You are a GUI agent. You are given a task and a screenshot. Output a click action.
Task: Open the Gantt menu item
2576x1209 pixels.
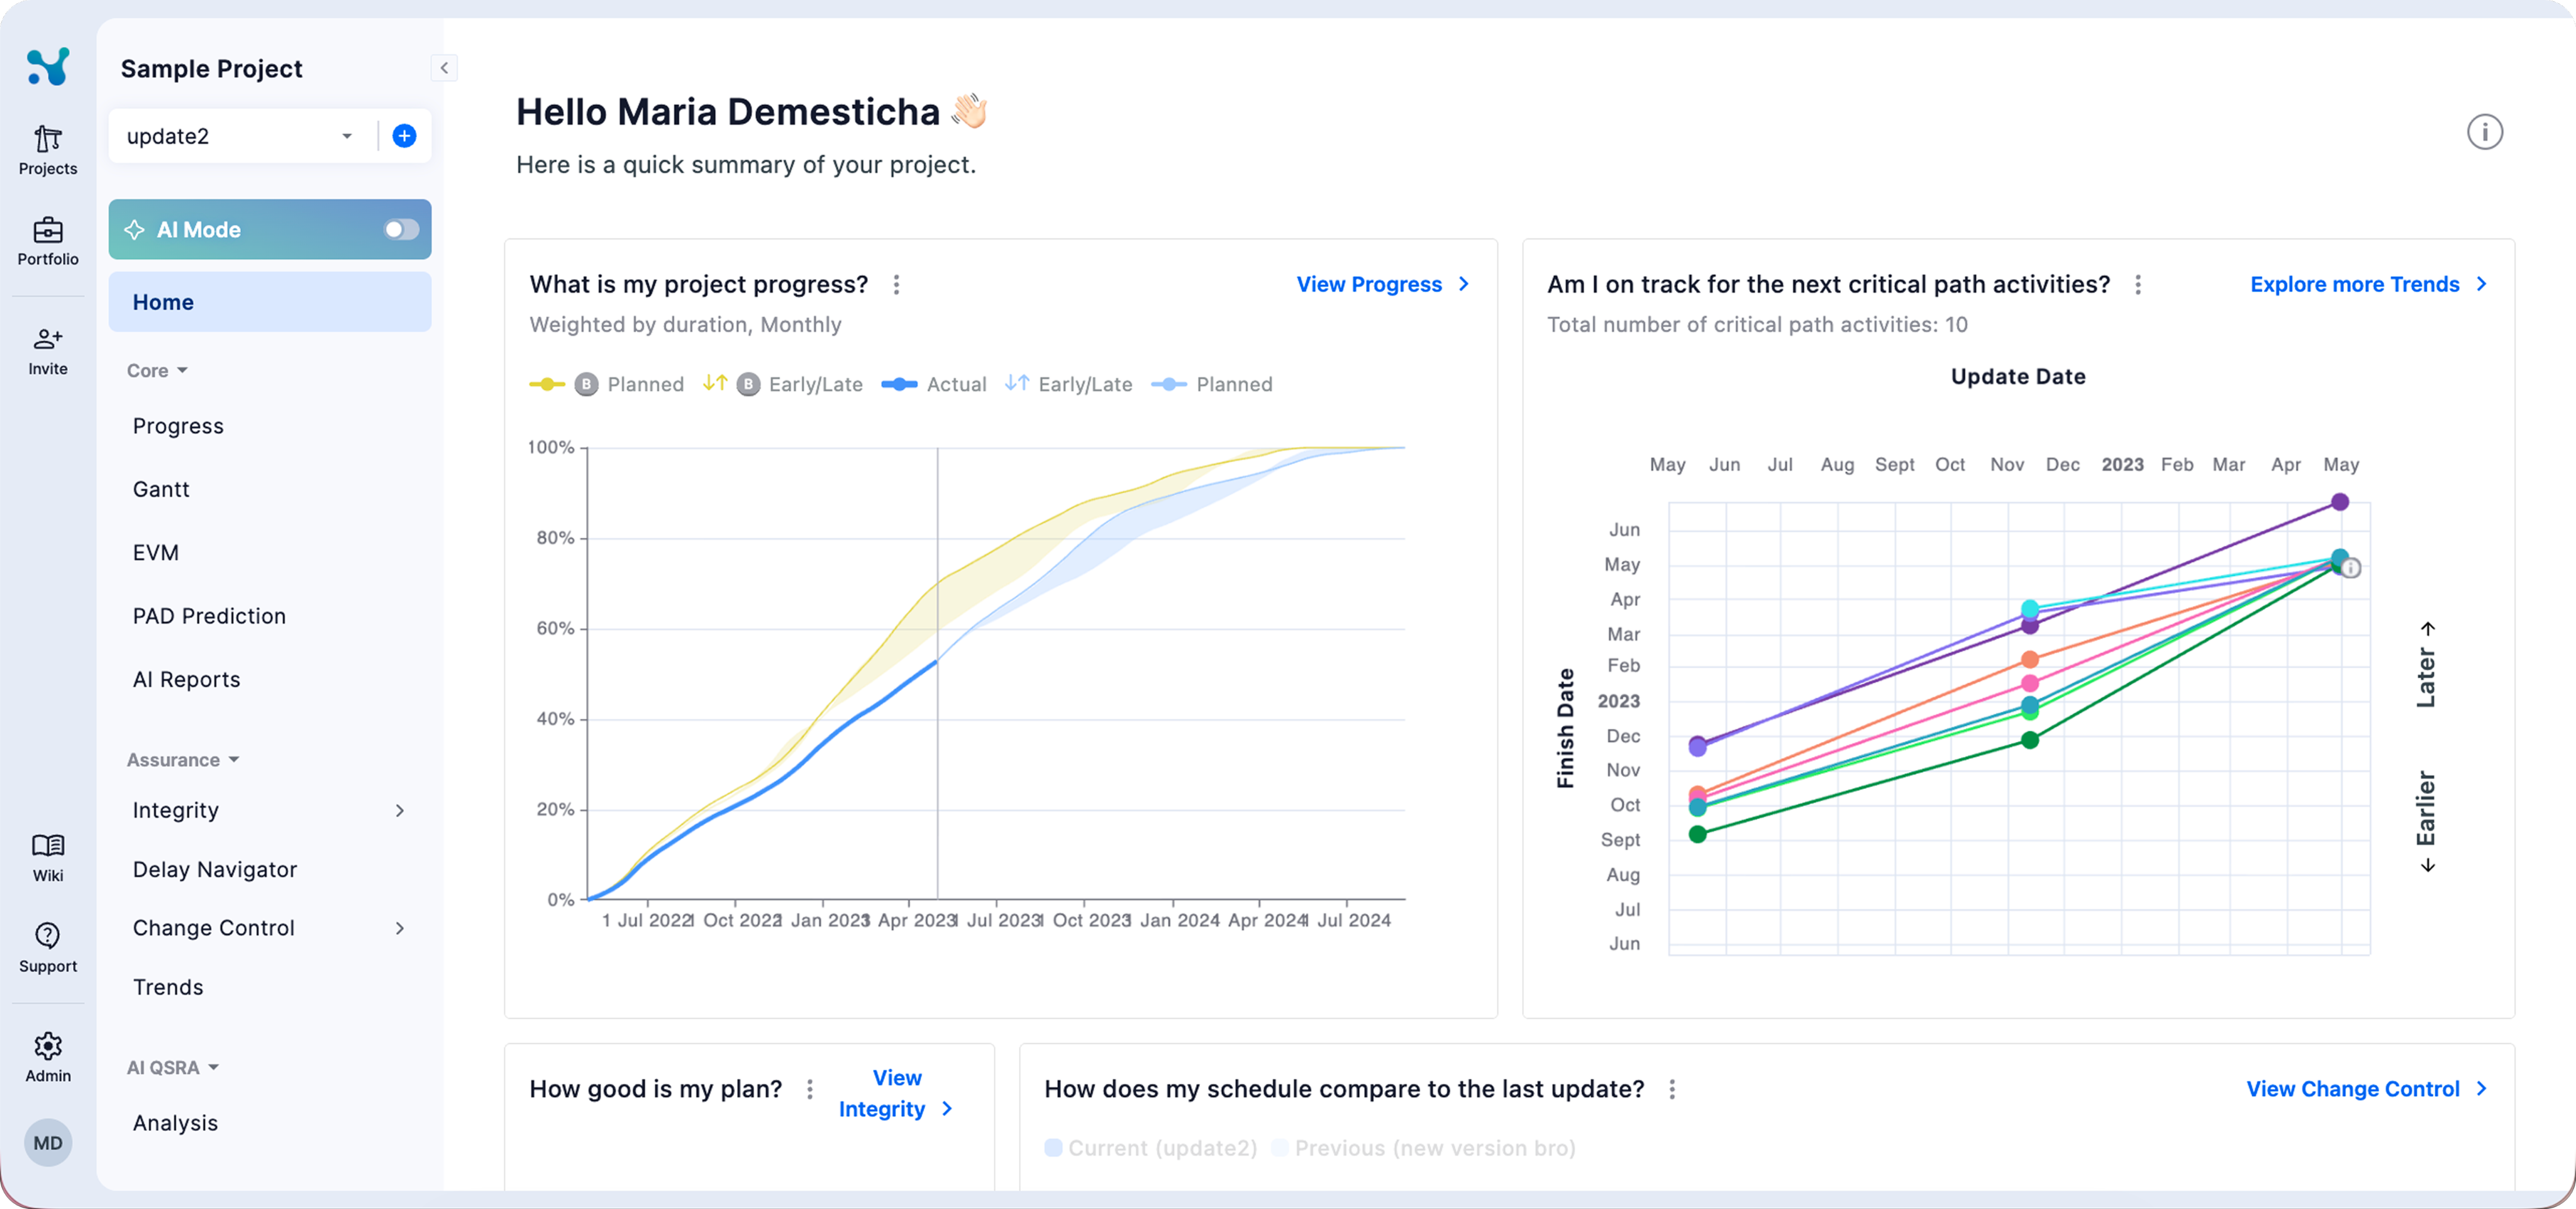(161, 490)
